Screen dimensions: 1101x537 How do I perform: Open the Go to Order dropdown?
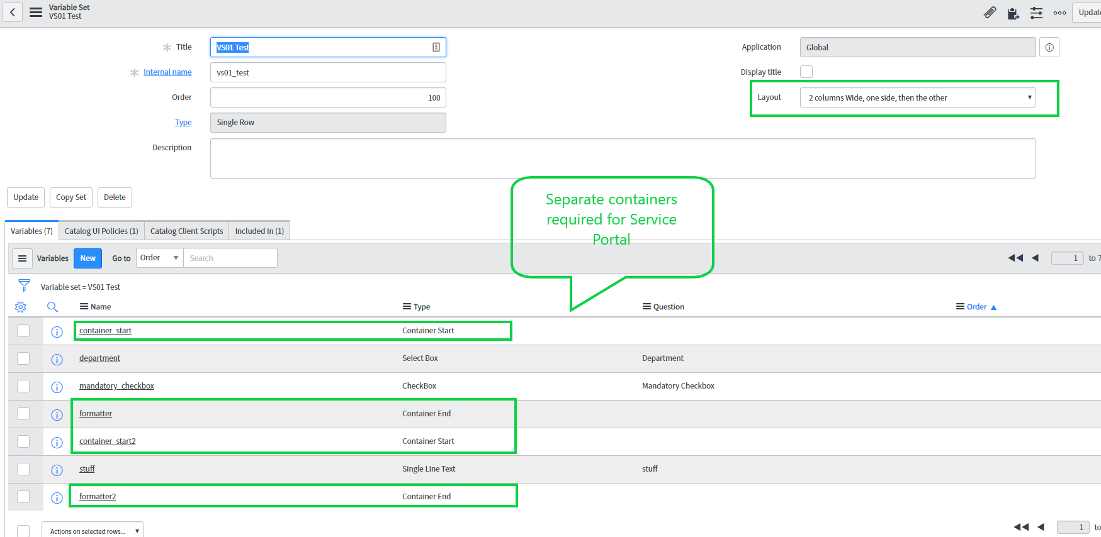tap(160, 258)
